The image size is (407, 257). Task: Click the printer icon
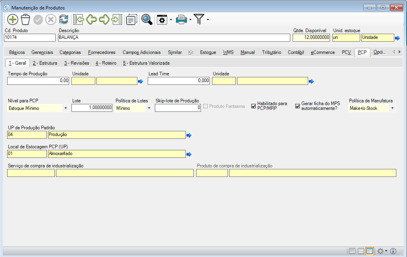(x=181, y=20)
